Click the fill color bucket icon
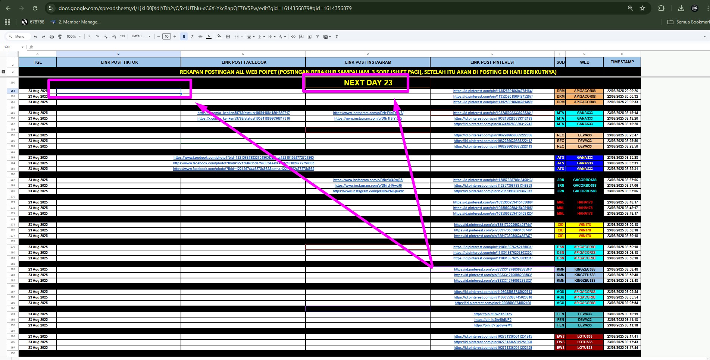710x360 pixels. (219, 37)
